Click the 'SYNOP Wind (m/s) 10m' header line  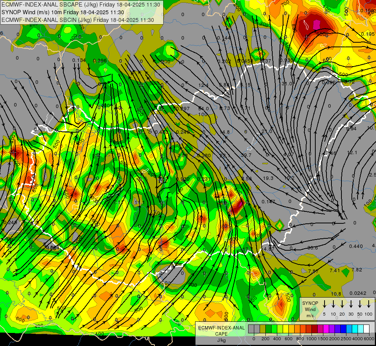coord(63,12)
